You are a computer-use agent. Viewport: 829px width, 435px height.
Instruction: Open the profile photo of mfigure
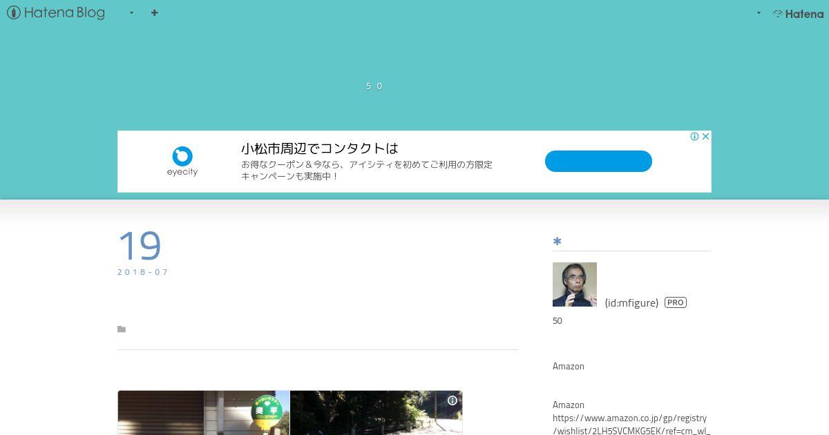pyautogui.click(x=575, y=284)
